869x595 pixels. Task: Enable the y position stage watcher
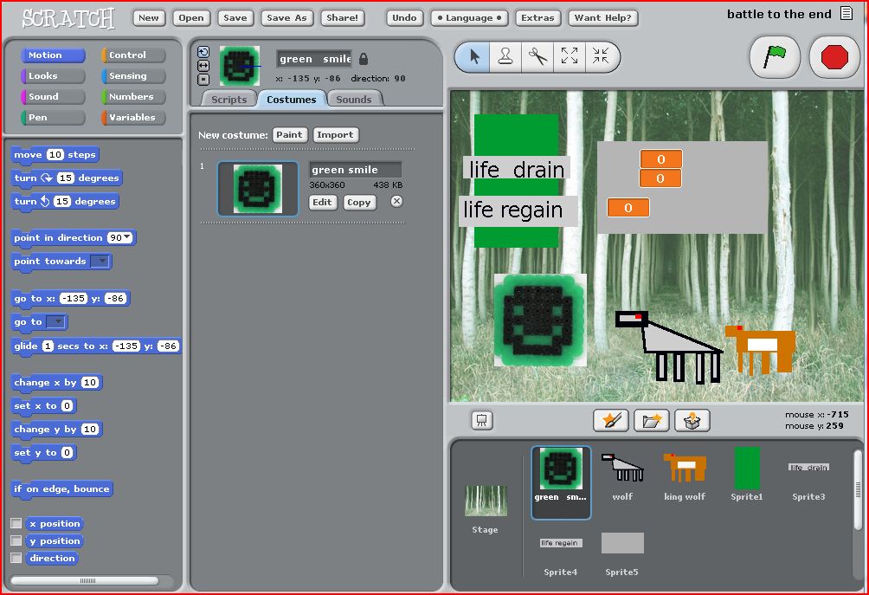(14, 540)
